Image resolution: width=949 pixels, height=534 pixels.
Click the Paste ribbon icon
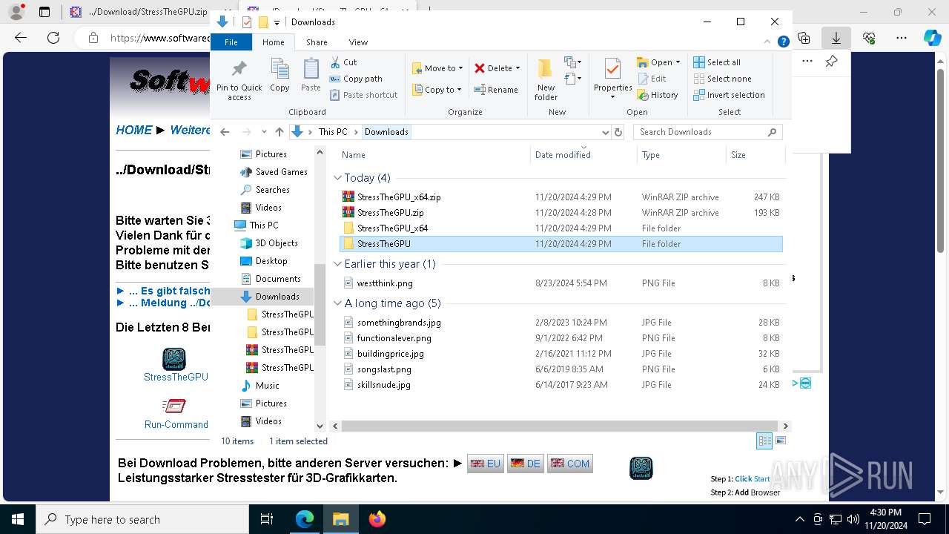311,76
